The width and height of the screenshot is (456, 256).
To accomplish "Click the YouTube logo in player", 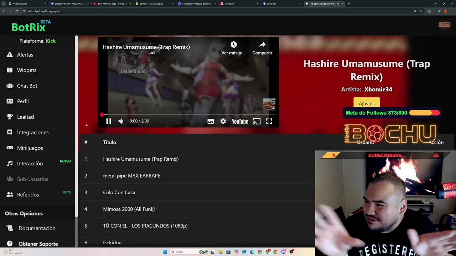I will point(240,121).
